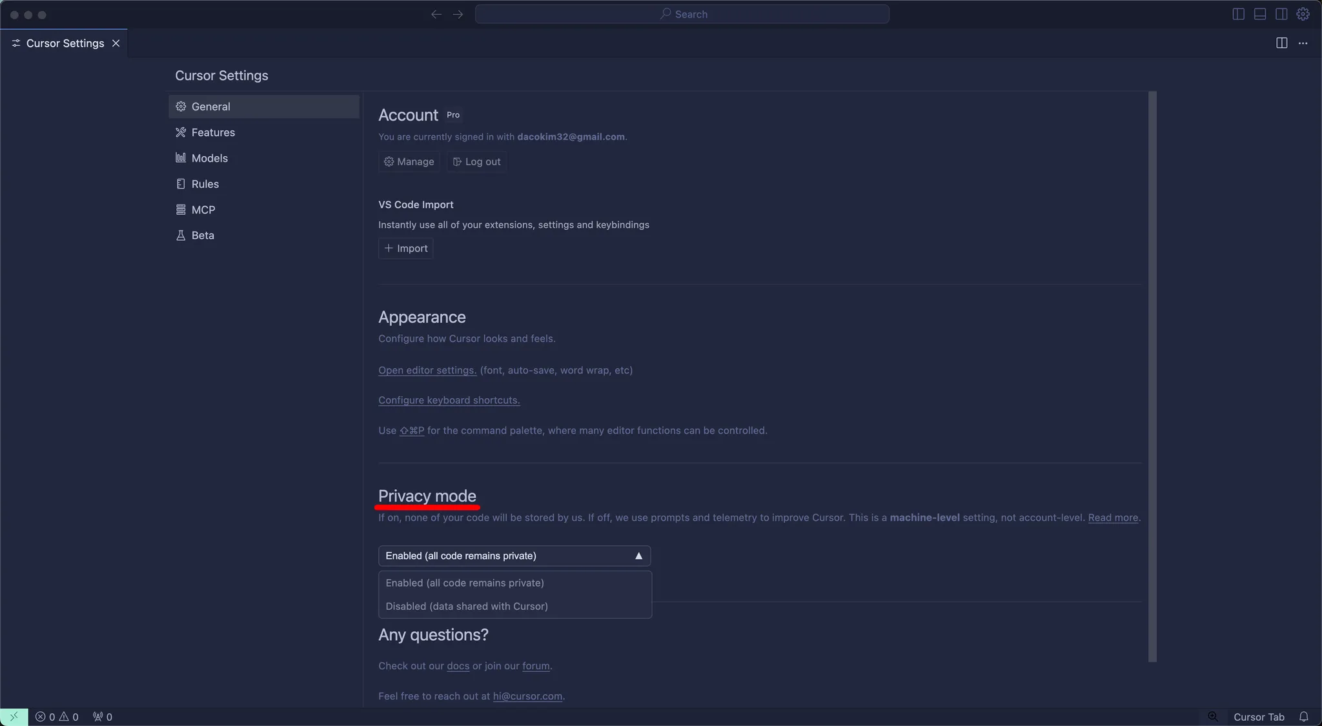Switch to the MCP settings section
The width and height of the screenshot is (1322, 726).
pos(203,210)
